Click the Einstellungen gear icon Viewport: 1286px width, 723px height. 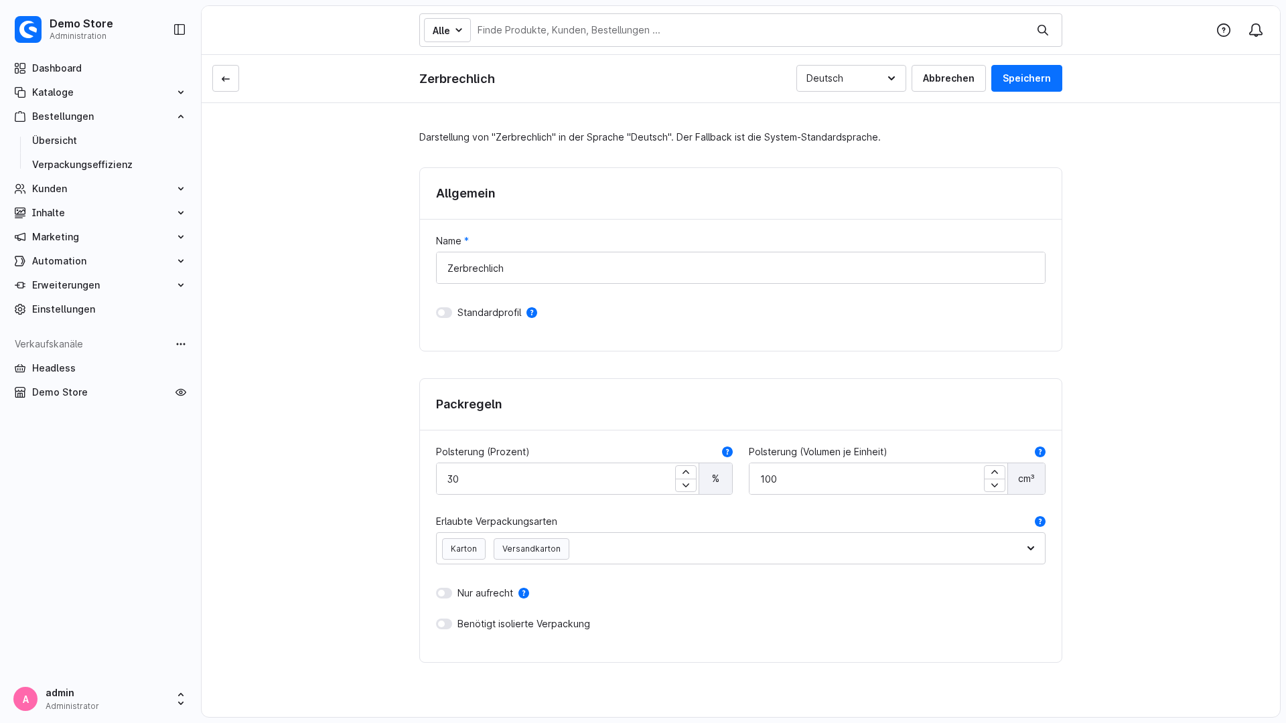point(20,309)
